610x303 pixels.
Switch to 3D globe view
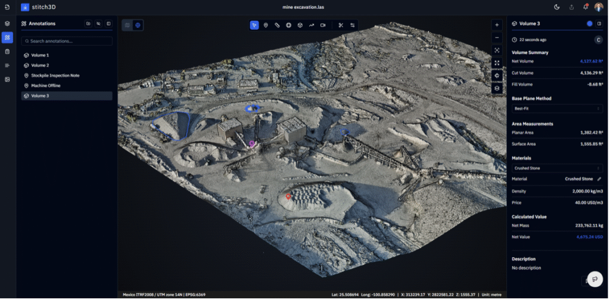(x=138, y=25)
